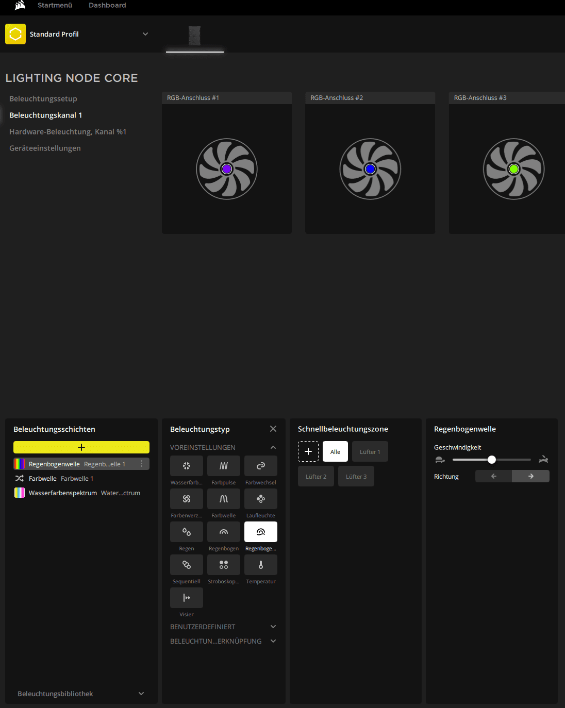Click the rainbow icon of Regenbogenwelle layer
This screenshot has height=708, width=565.
pyautogui.click(x=20, y=464)
